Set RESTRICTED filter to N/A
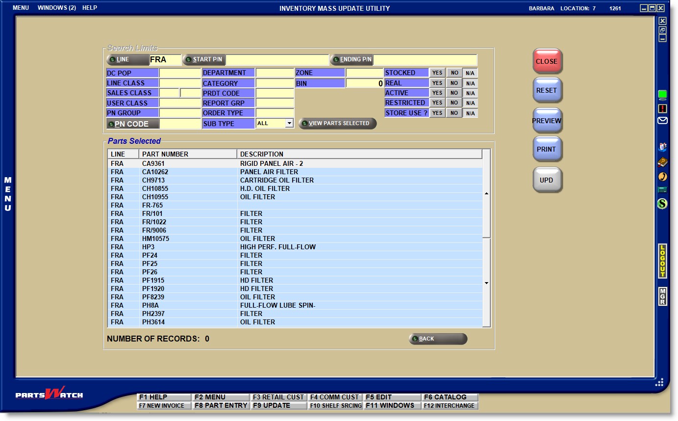Image resolution: width=678 pixels, height=421 pixels. pos(470,103)
